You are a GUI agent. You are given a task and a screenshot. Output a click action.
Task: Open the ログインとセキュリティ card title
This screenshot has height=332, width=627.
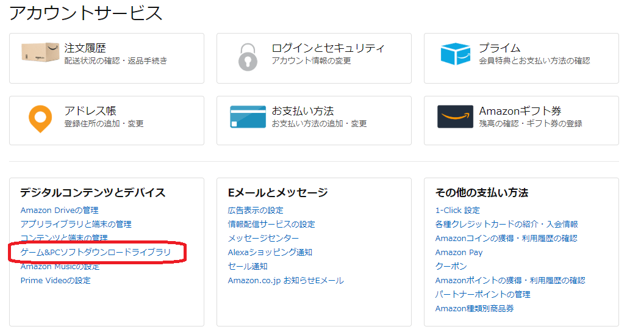click(x=328, y=48)
